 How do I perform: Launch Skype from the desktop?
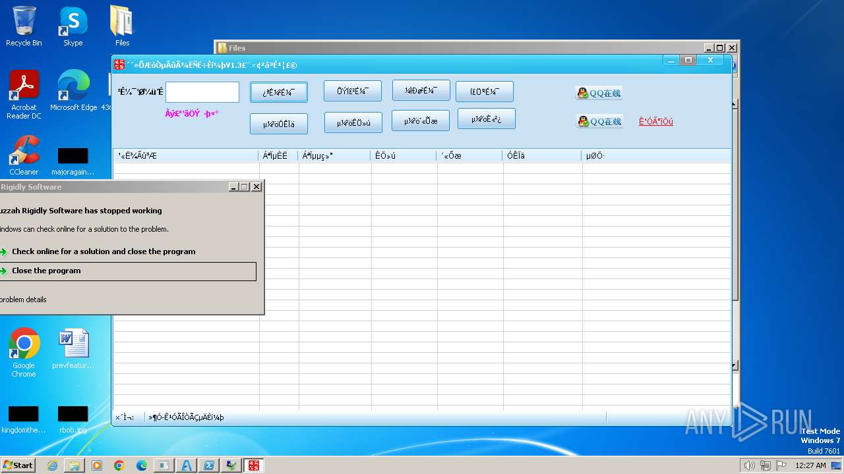click(x=73, y=26)
